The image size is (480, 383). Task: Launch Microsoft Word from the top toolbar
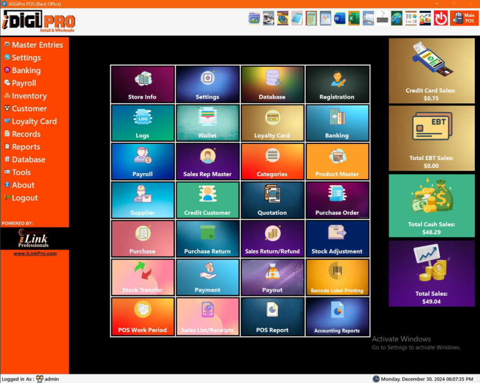click(339, 18)
